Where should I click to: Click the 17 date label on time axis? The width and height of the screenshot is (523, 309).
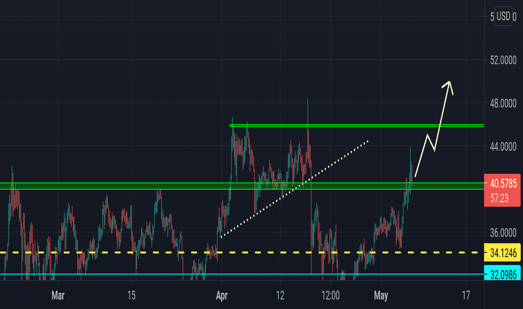[x=466, y=296]
